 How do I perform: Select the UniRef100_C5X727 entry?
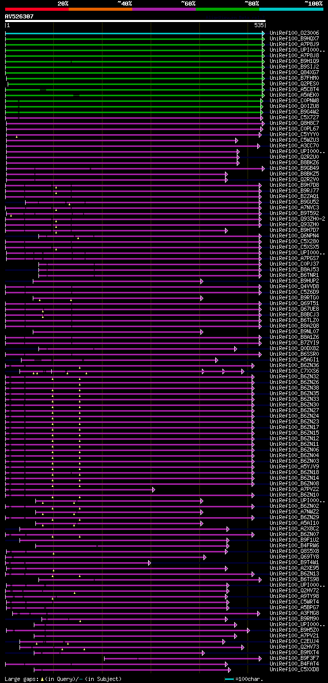[x=294, y=117]
